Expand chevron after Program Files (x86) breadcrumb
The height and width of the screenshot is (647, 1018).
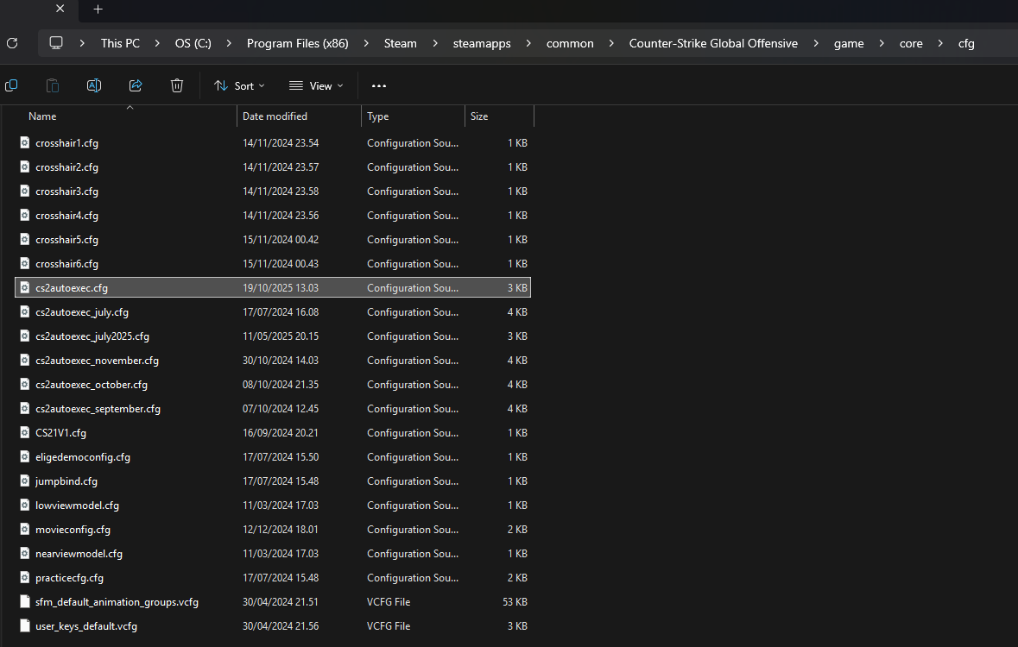366,43
